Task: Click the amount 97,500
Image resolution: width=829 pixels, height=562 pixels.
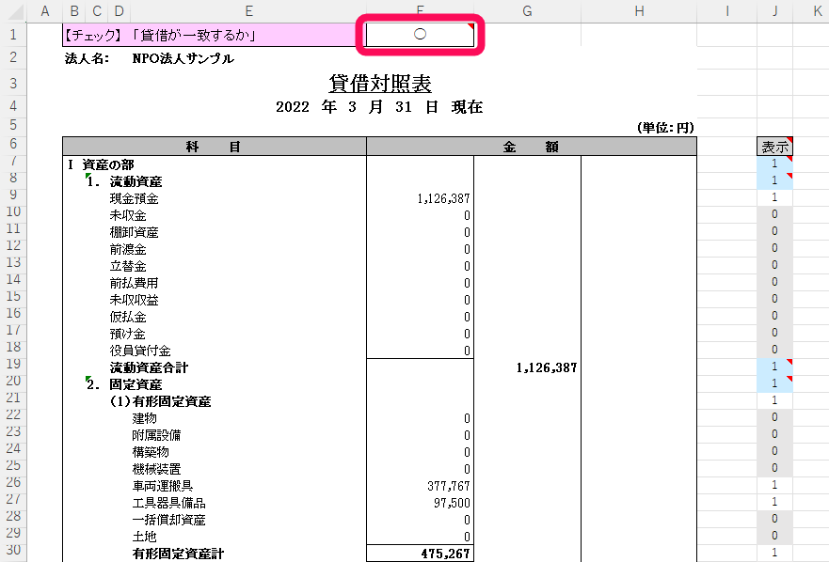Action: click(452, 503)
